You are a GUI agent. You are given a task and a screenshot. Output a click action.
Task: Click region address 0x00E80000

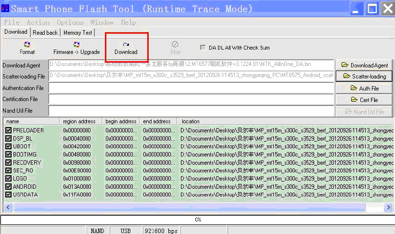coord(77,171)
